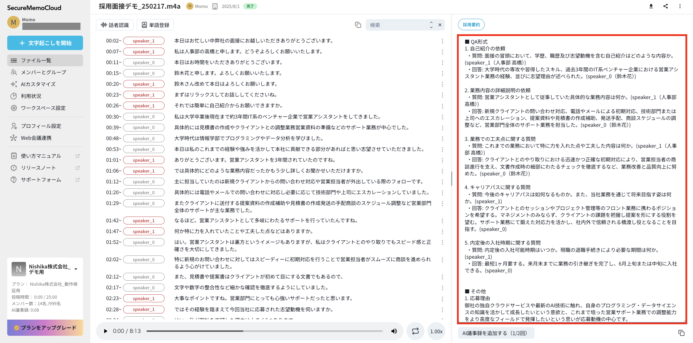The height and width of the screenshot is (343, 693).
Task: Open the 話者認識 speaker recognition tool
Action: [114, 24]
